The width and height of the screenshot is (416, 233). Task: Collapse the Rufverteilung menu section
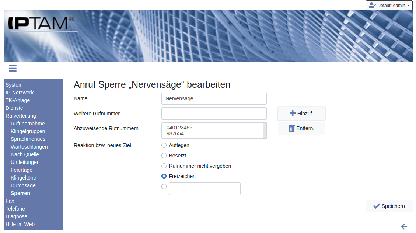coord(21,116)
